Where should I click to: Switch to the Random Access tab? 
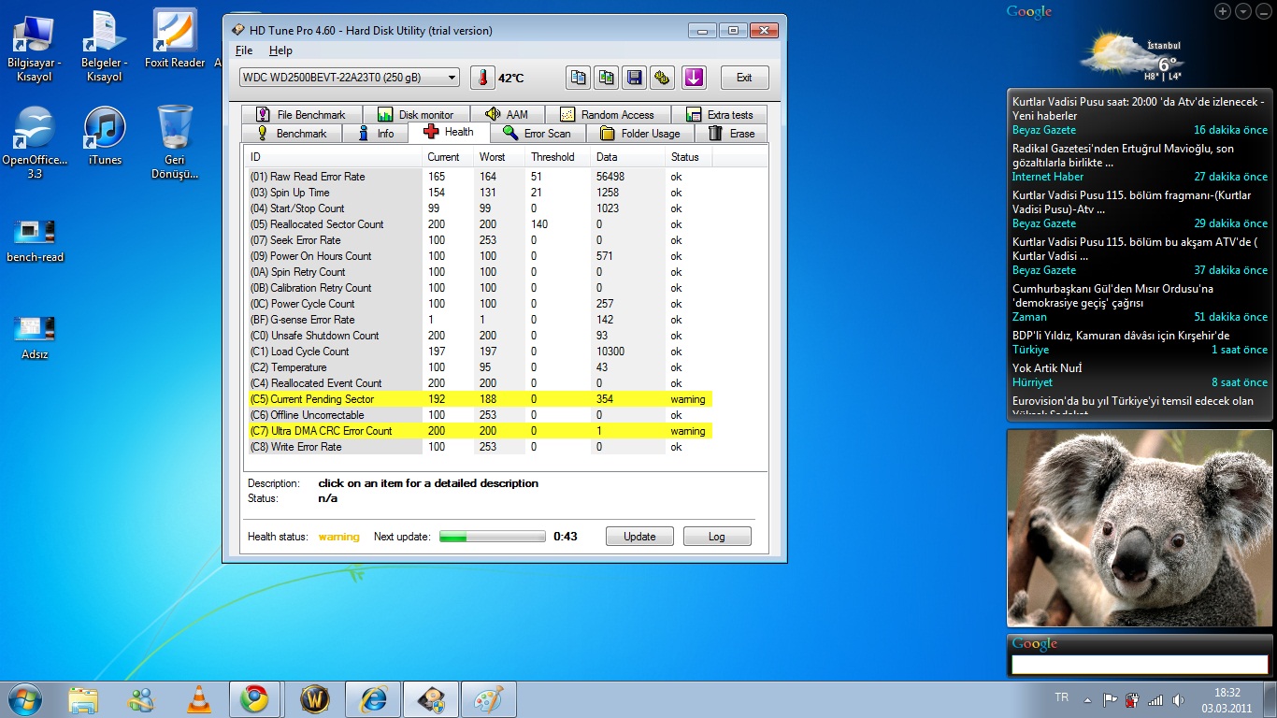607,114
